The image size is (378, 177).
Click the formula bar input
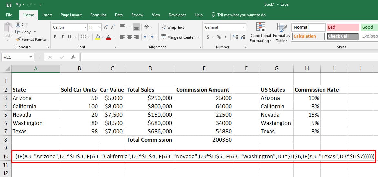[229, 57]
